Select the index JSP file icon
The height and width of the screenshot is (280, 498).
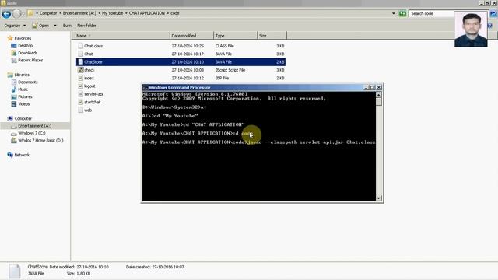tap(81, 78)
